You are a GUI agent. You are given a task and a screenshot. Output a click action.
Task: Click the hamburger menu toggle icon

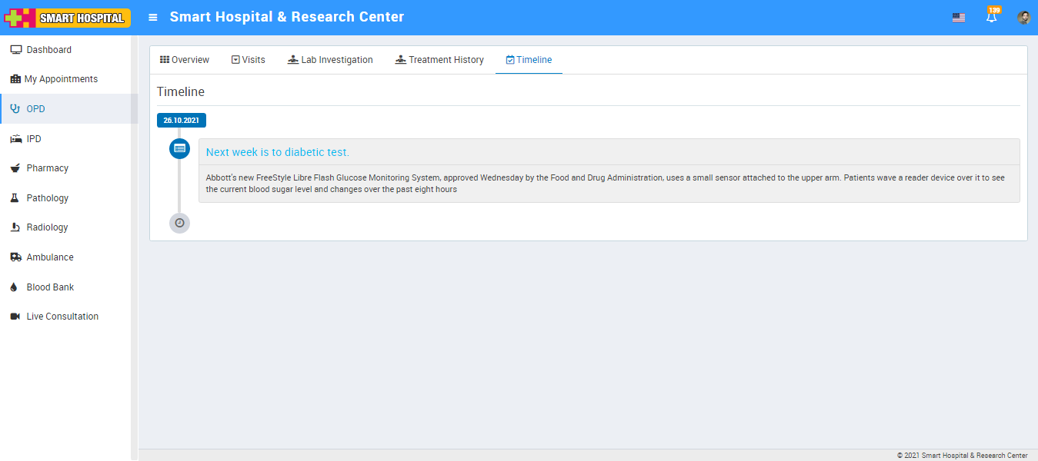coord(153,18)
